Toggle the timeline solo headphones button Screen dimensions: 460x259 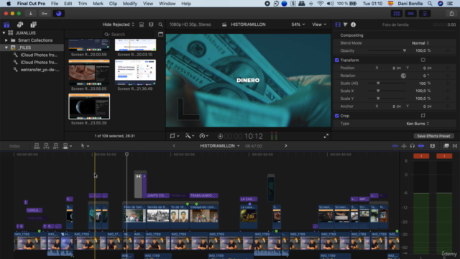412,145
